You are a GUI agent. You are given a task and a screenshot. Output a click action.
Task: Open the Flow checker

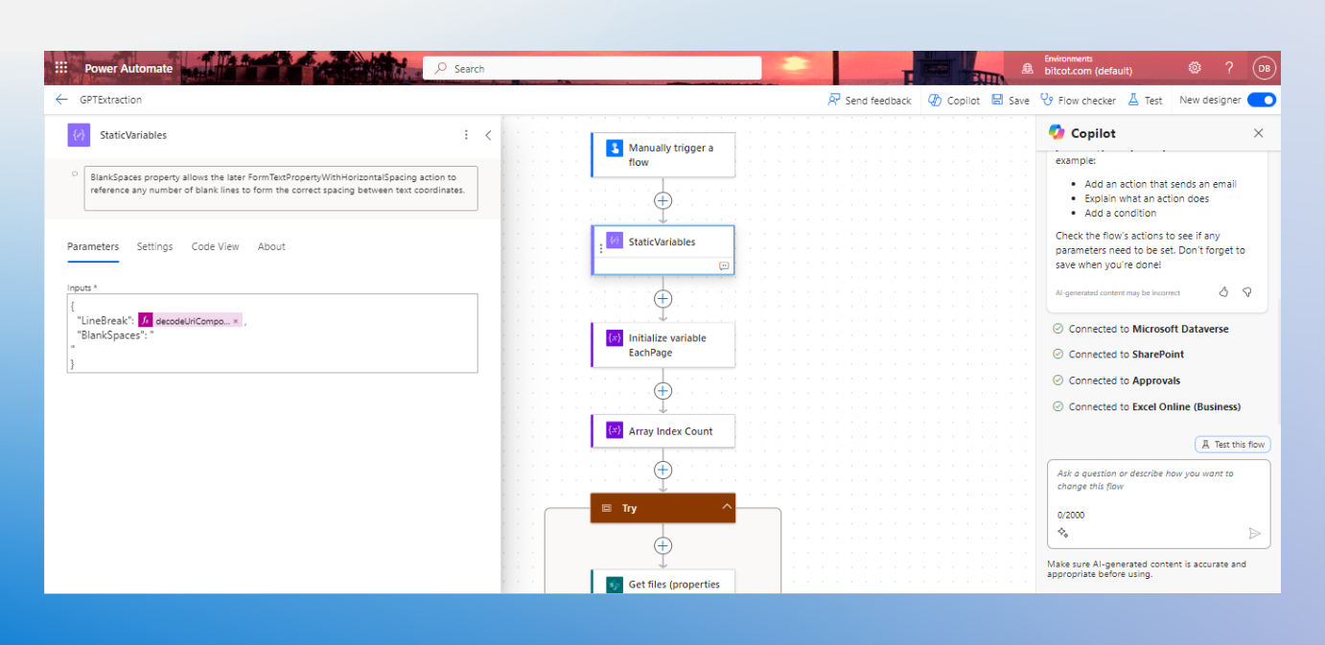coord(1078,100)
